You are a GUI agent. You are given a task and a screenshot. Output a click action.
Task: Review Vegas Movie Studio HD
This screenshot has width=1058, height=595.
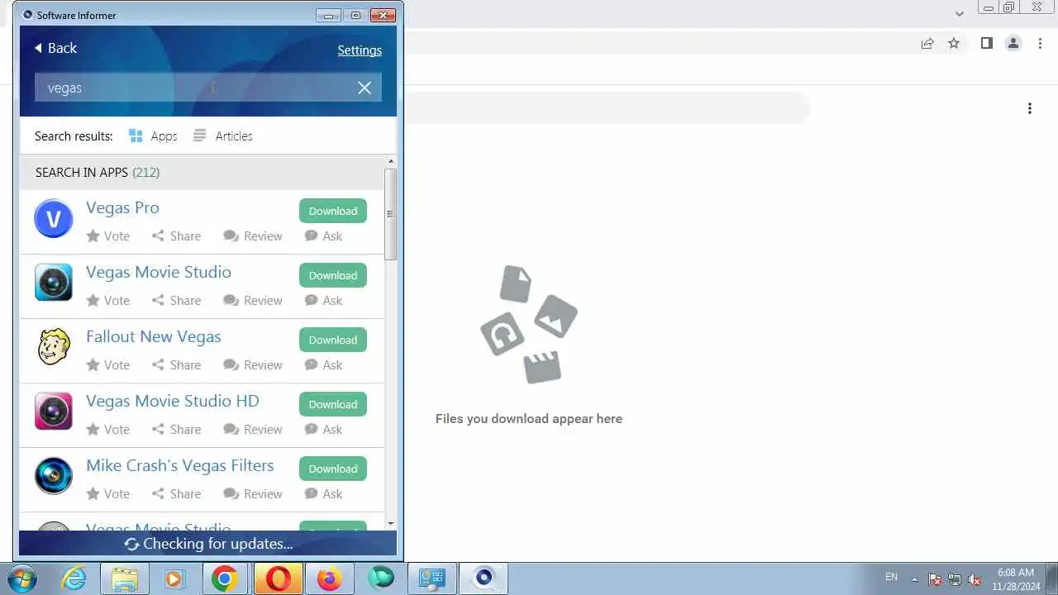pos(253,430)
